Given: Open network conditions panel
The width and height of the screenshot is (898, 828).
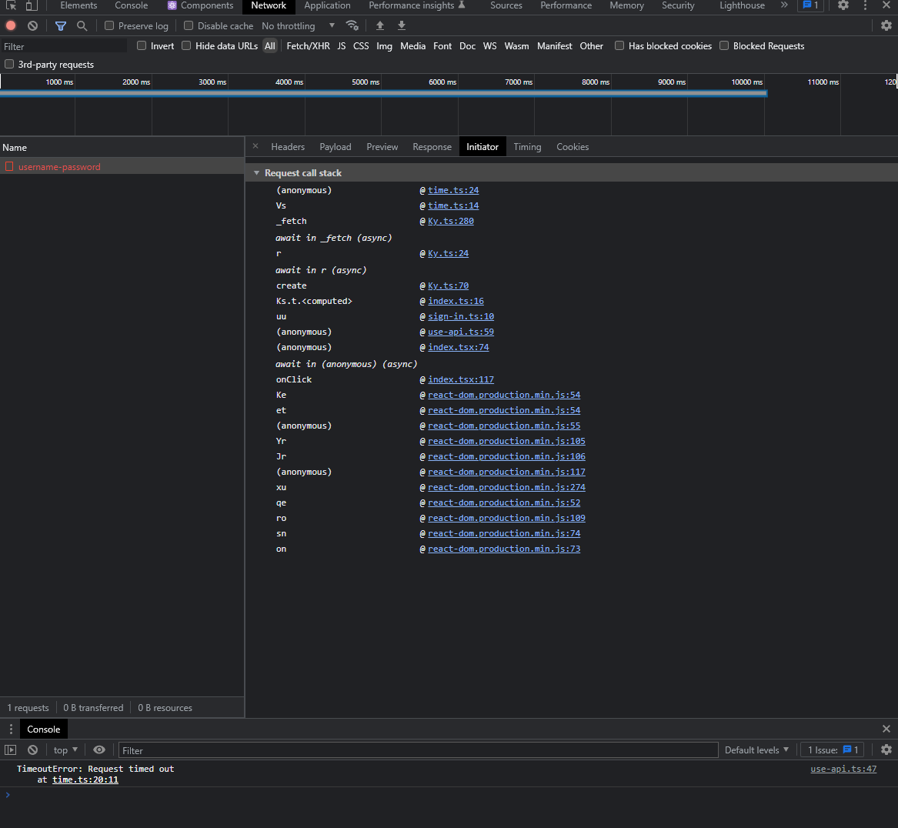Looking at the screenshot, I should coord(352,25).
